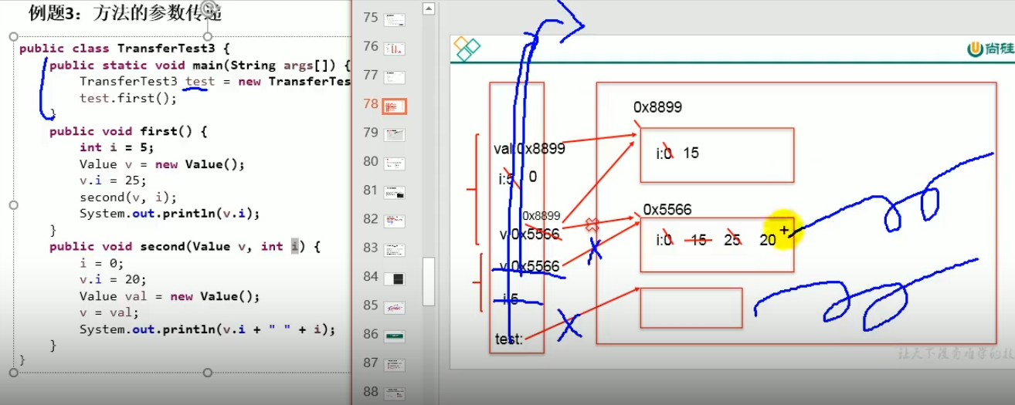Viewport: 1015px width, 405px height.
Task: Click the "test:" label in the stack column
Action: coord(509,339)
